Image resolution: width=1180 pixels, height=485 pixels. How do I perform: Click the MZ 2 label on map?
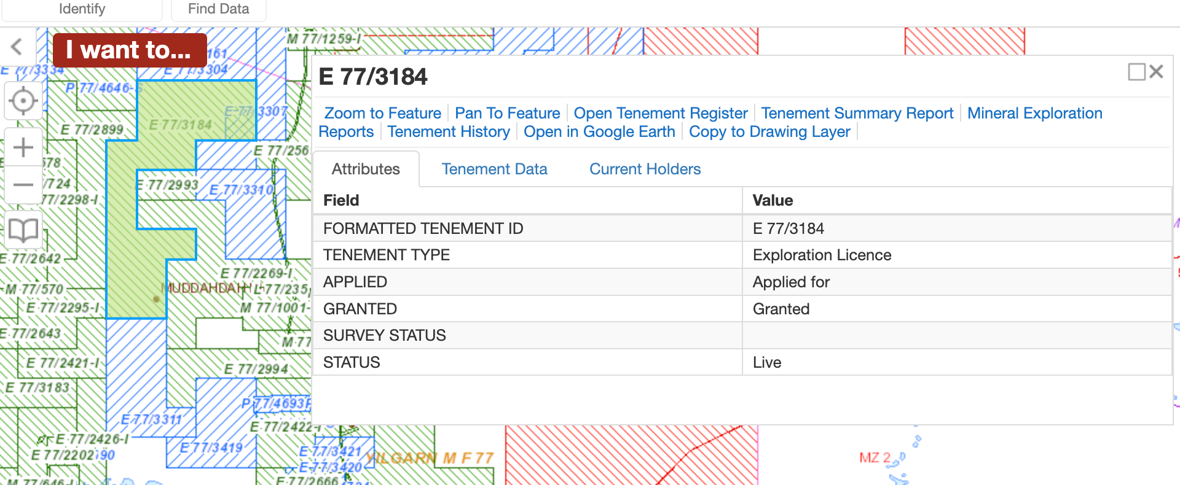875,457
